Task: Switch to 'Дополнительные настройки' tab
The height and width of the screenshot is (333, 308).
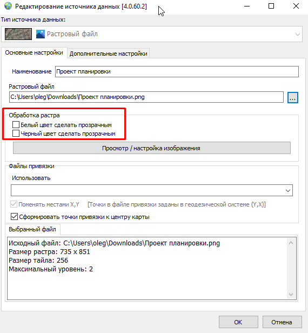Action: pos(108,54)
